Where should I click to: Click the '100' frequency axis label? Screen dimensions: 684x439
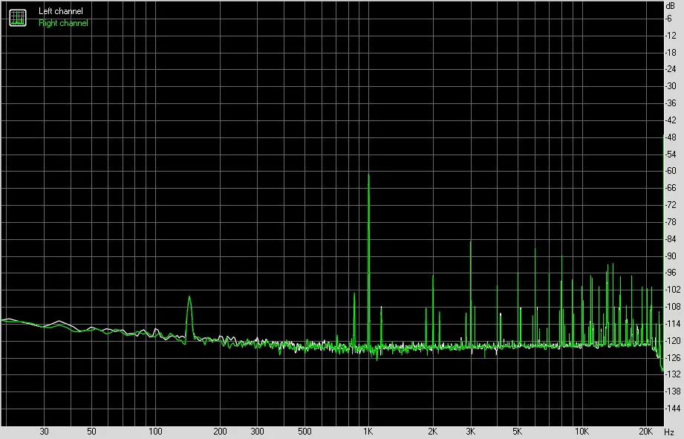coord(155,432)
